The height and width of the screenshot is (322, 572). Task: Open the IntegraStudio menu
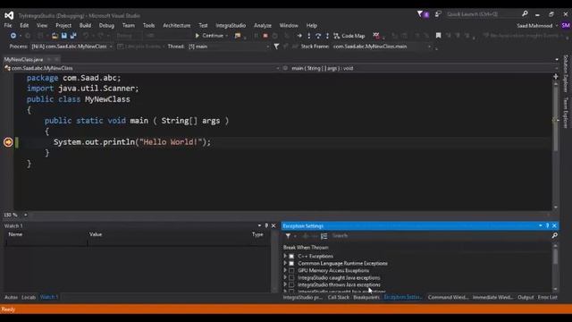pyautogui.click(x=231, y=26)
